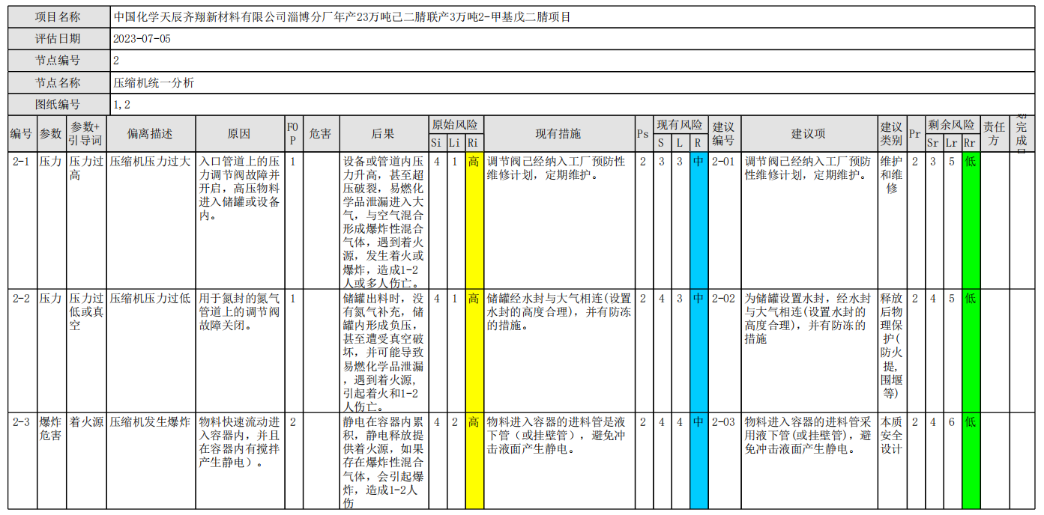Click the FOP column header

[293, 134]
